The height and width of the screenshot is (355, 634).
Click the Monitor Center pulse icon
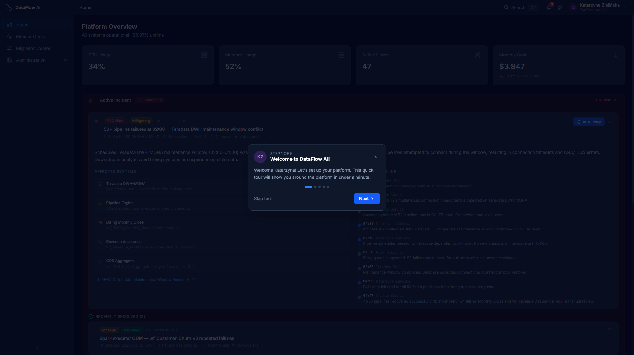pos(9,37)
